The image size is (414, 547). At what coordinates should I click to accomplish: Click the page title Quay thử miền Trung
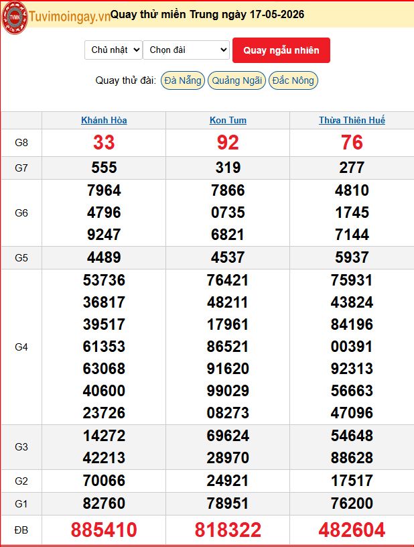207,14
